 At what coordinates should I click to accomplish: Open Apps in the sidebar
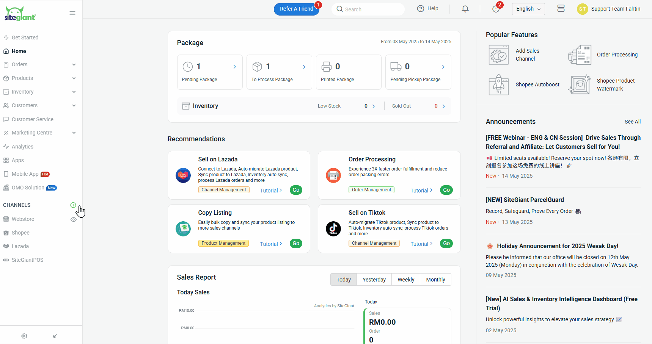(x=18, y=160)
